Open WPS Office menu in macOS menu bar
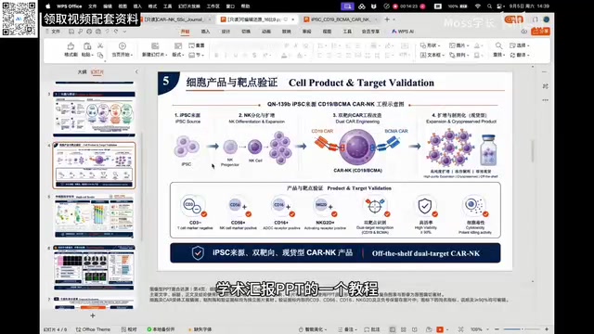Viewport: 594px width, 334px height. 69,6
